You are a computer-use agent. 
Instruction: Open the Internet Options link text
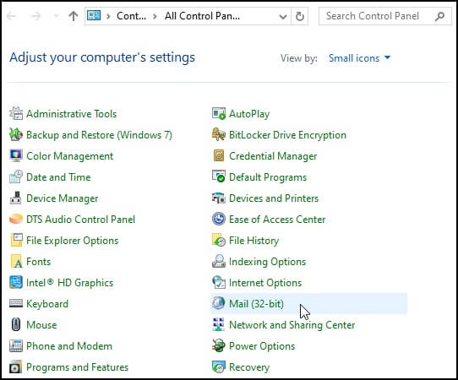click(265, 283)
